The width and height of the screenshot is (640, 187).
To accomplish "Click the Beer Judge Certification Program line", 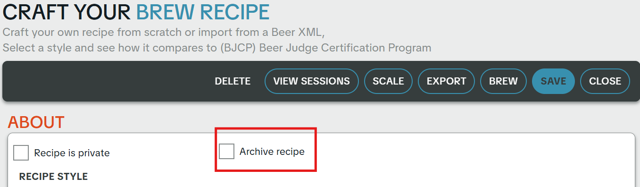I will click(x=217, y=48).
